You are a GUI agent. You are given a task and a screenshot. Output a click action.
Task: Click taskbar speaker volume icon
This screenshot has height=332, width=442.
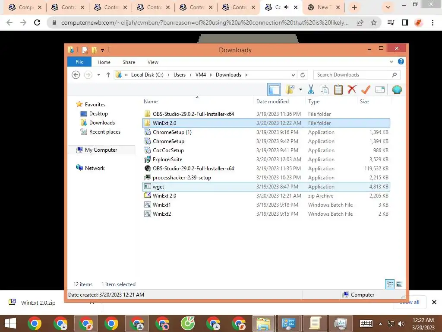401,323
